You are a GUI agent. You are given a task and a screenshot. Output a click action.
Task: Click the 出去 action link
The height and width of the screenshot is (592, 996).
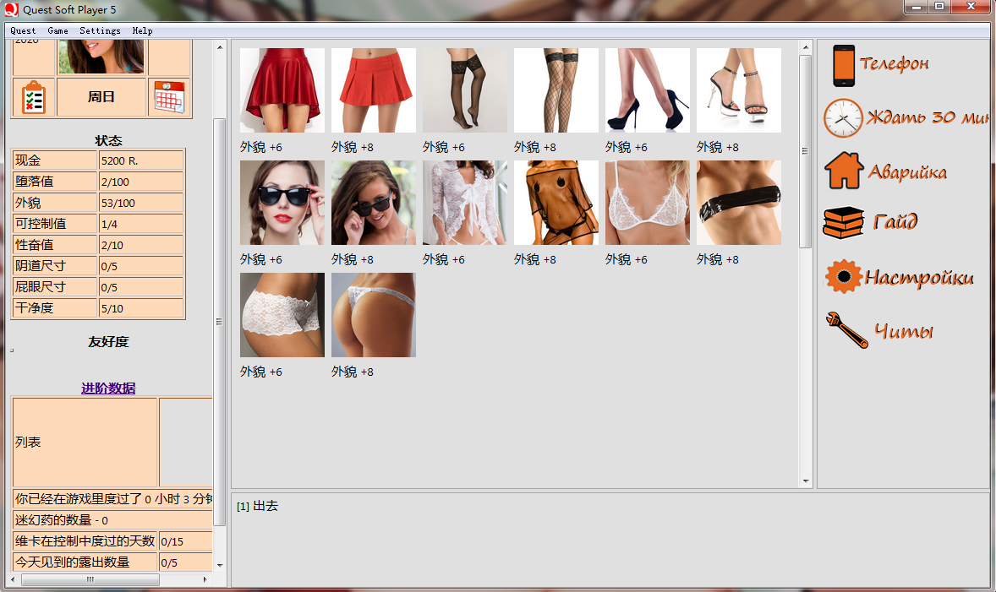click(x=265, y=506)
